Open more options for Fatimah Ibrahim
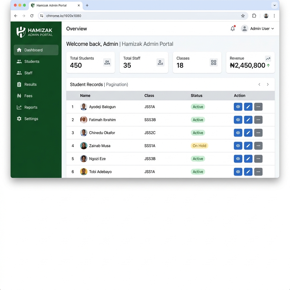290x290 pixels. [x=258, y=120]
